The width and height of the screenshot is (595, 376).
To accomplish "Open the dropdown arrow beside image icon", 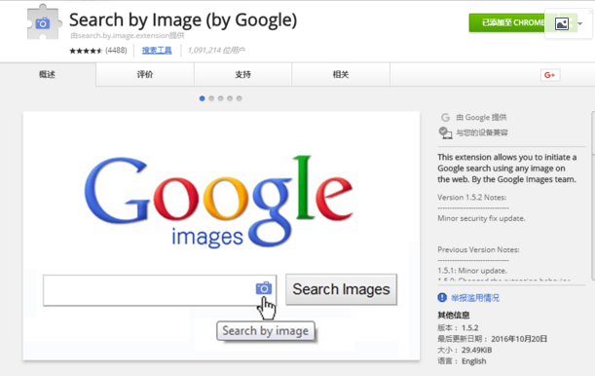I will point(579,24).
